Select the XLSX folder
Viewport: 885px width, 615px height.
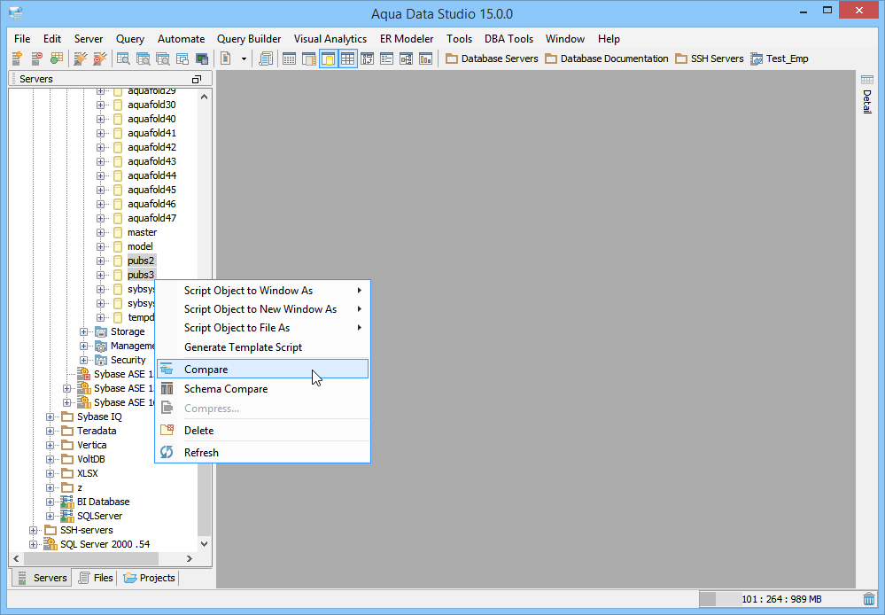click(88, 473)
